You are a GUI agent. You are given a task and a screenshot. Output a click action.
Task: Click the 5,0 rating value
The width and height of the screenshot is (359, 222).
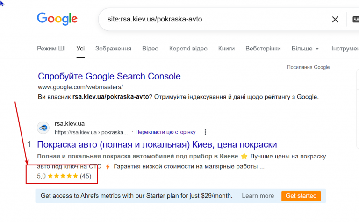(x=42, y=176)
